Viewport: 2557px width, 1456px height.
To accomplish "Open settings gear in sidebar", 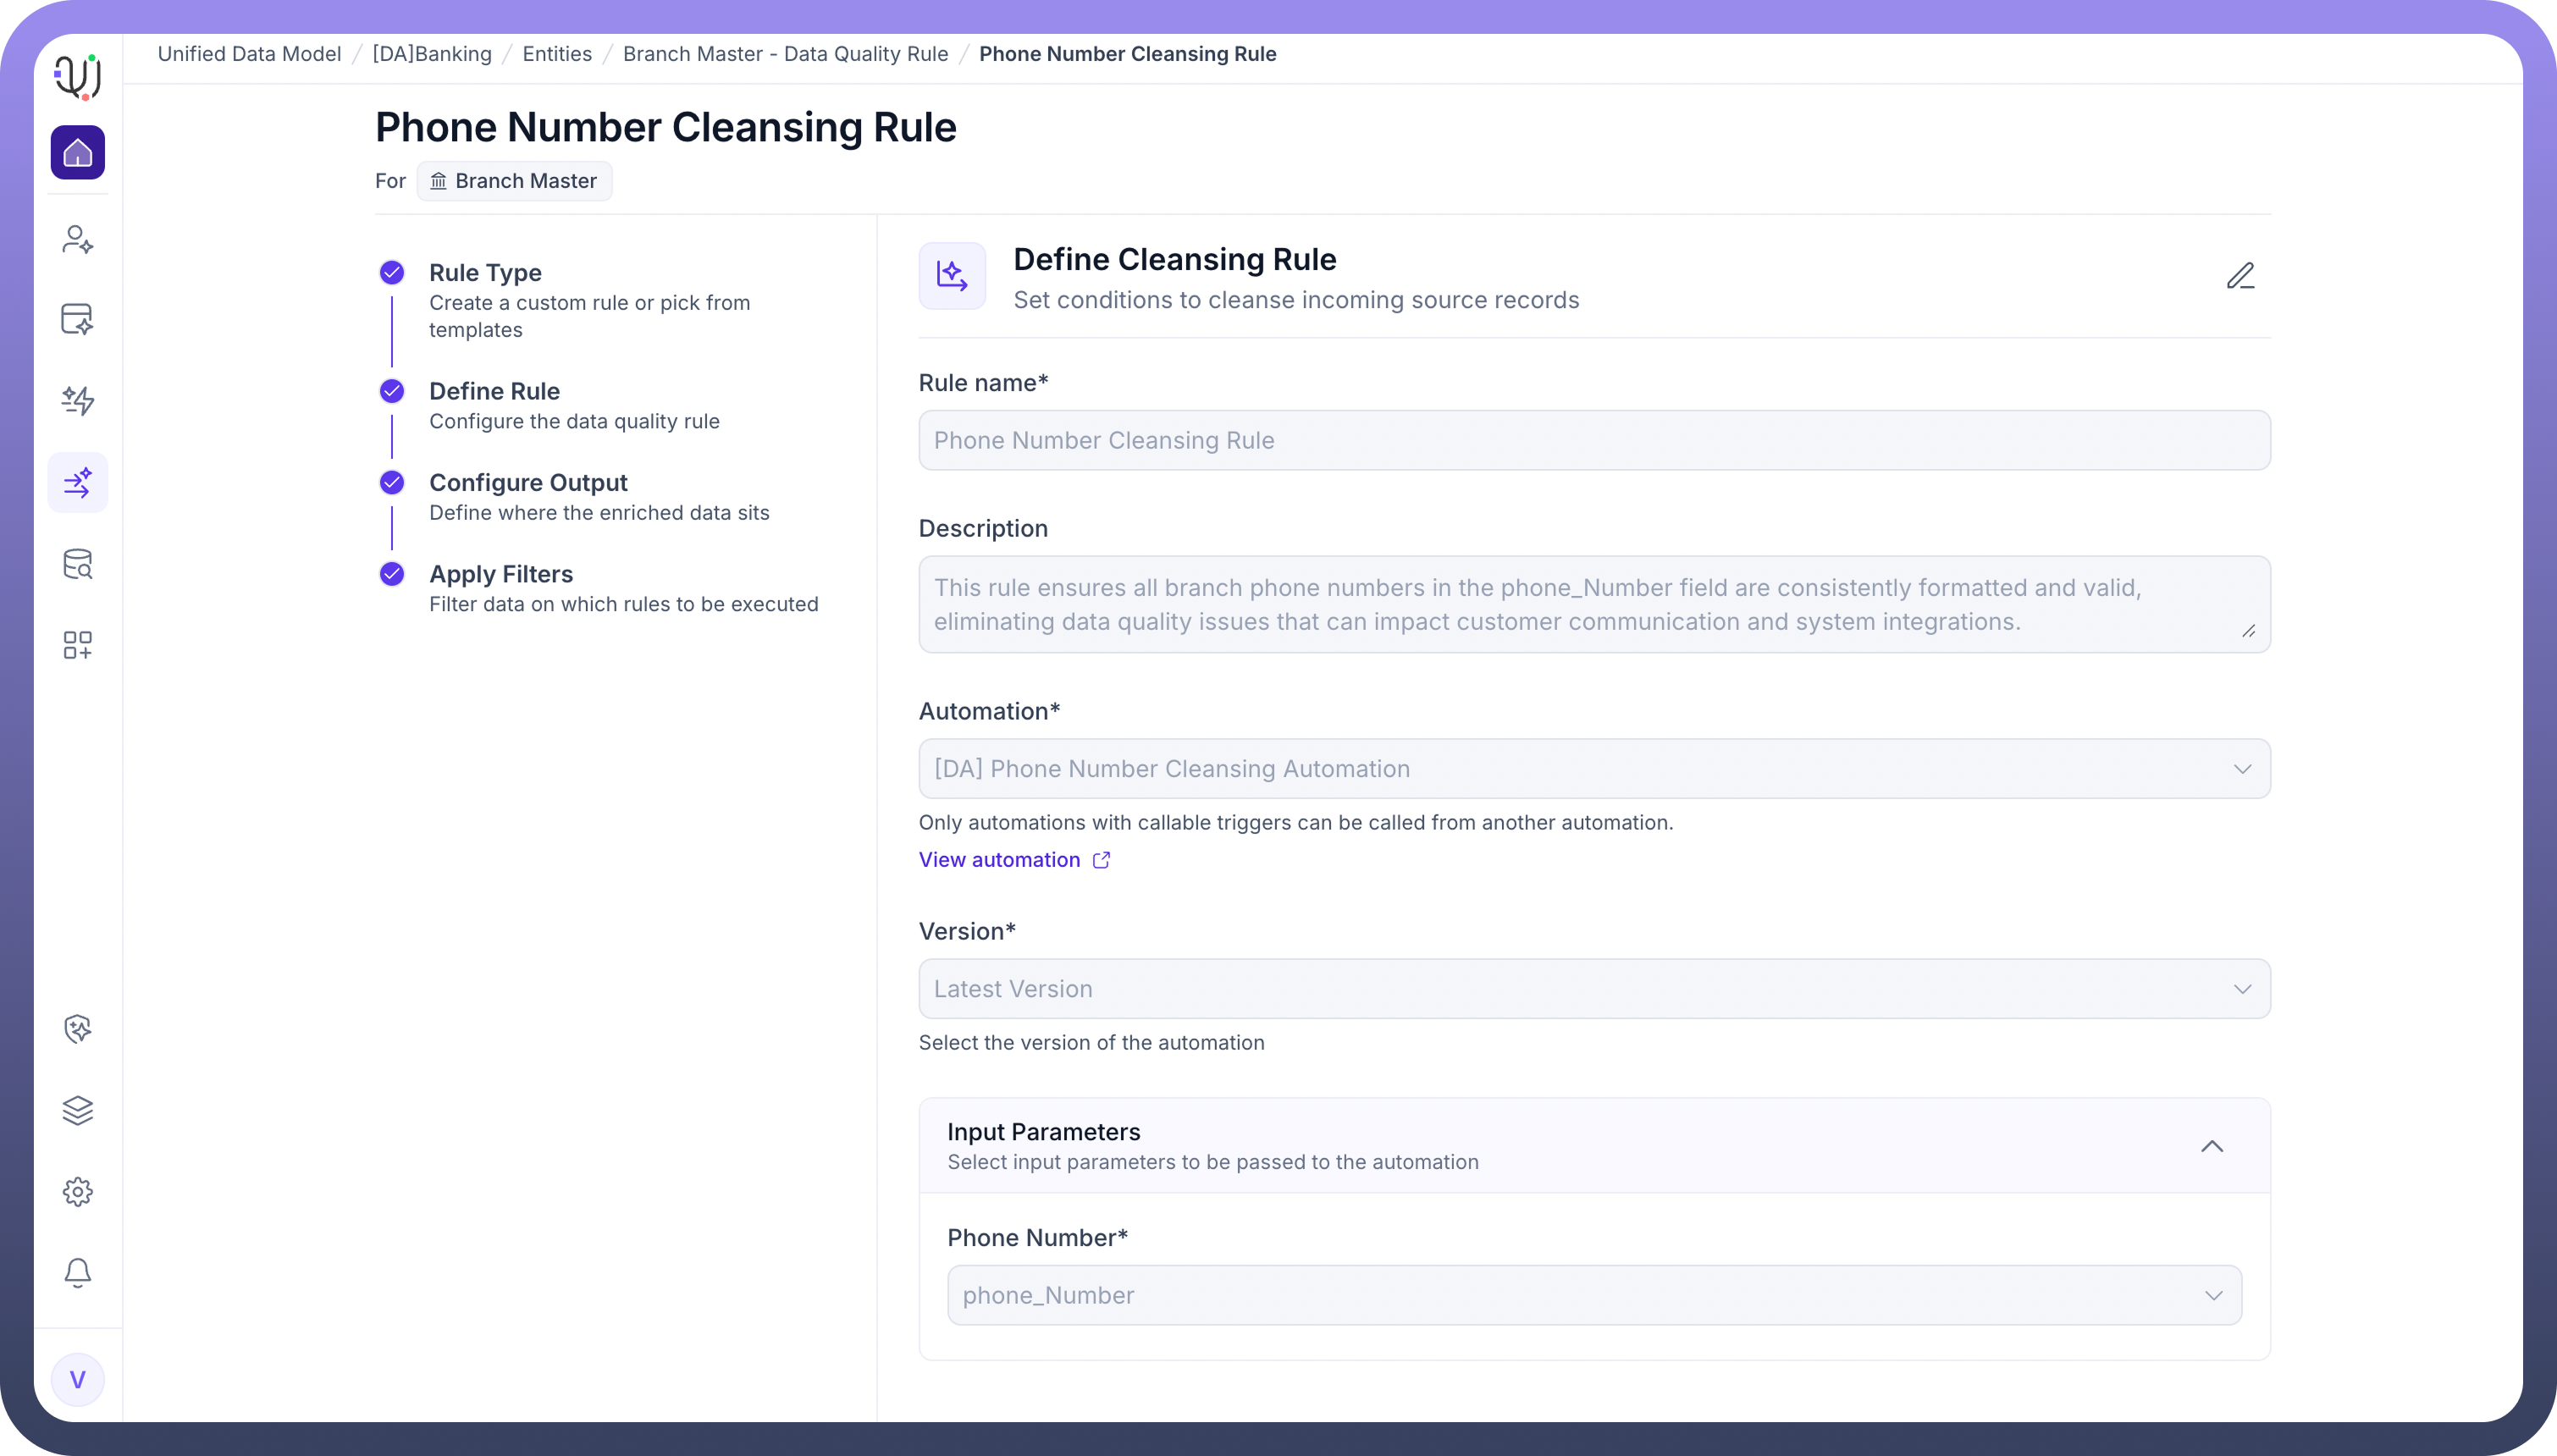I will (x=78, y=1191).
